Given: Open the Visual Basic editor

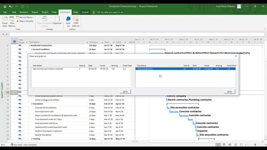Looking at the screenshot, I should (5, 22).
